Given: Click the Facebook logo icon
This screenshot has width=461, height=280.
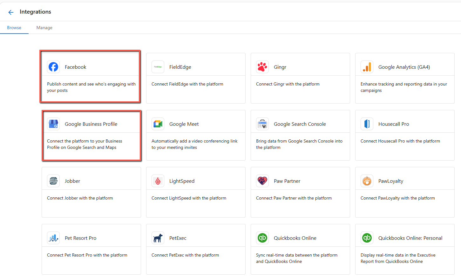Looking at the screenshot, I should pos(53,67).
